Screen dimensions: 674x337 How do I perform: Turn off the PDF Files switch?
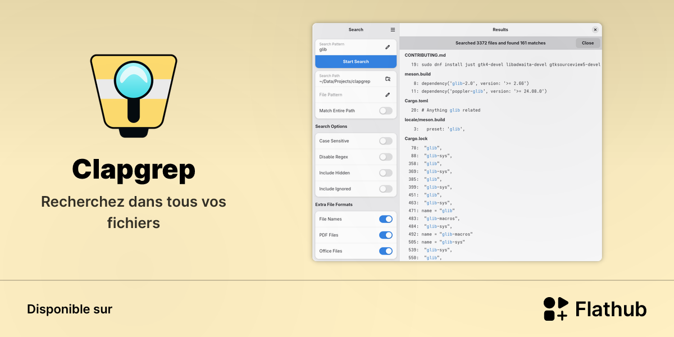386,235
